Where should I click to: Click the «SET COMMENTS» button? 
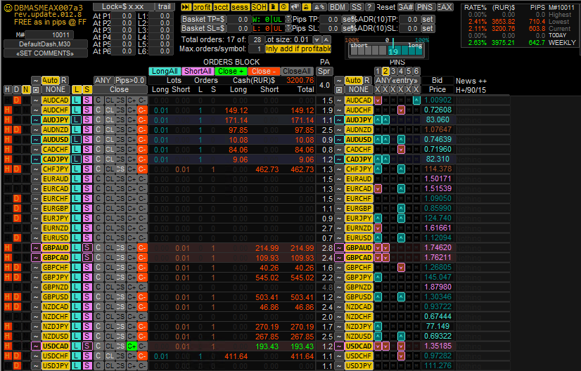point(45,53)
